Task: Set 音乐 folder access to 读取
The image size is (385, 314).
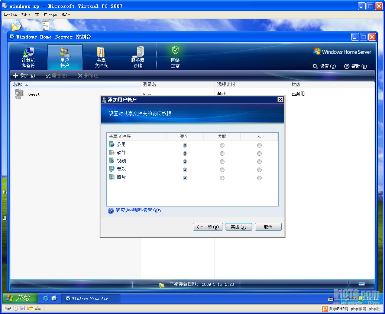Action: pos(222,170)
